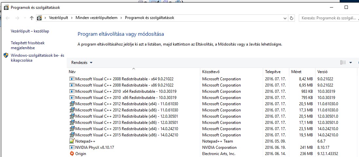Sort by Méret column header
Image resolution: width=359 pixels, height=157 pixels.
coord(302,72)
